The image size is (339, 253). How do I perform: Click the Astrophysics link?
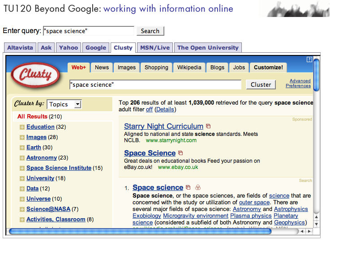coord(291,209)
